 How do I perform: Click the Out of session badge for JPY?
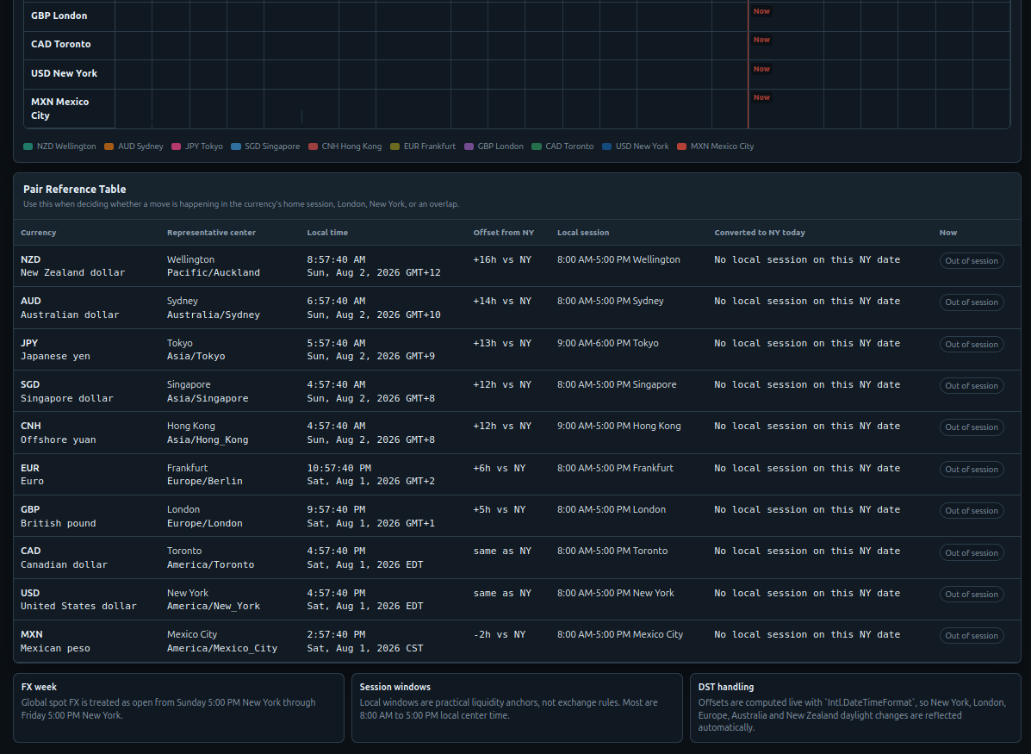point(972,344)
